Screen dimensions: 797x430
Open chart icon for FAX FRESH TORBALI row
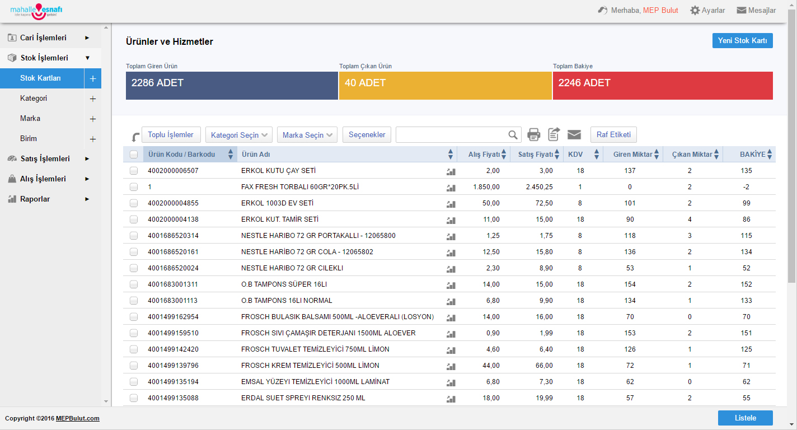click(x=451, y=188)
